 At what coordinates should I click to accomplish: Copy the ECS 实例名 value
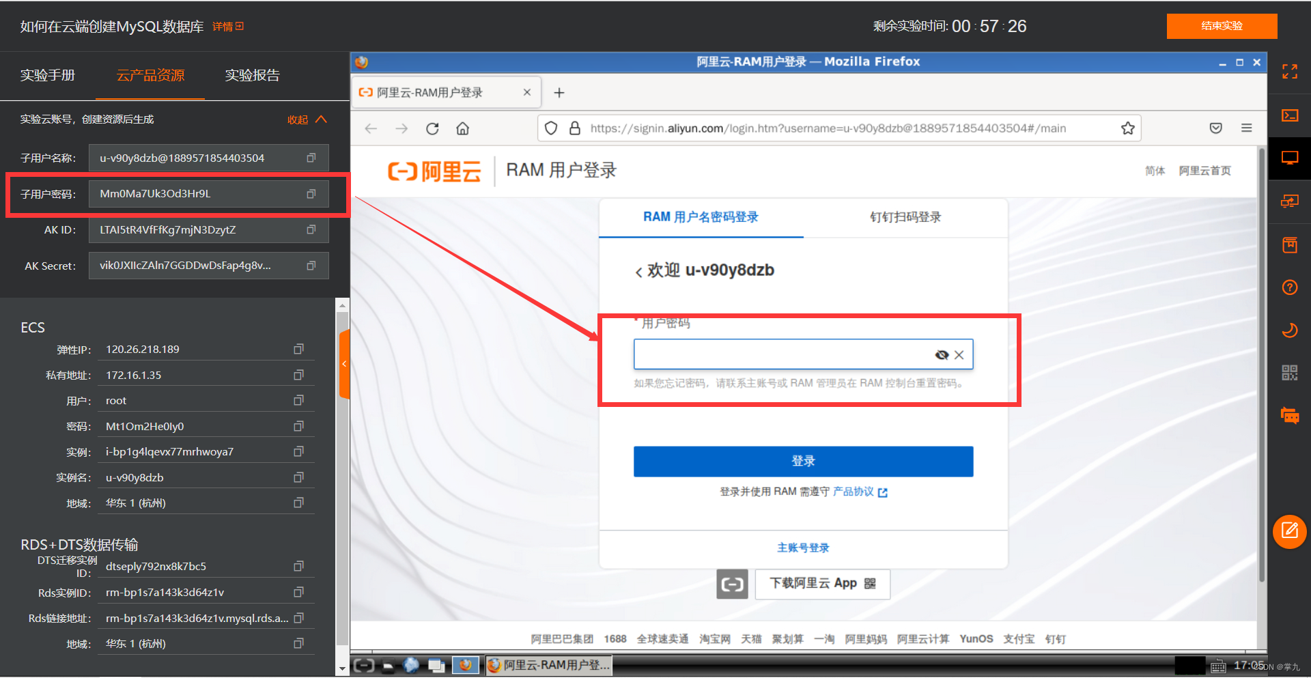point(298,477)
